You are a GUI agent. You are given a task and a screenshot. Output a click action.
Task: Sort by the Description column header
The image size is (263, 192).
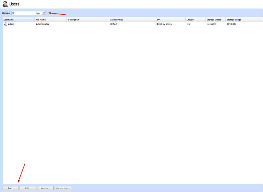coord(88,20)
